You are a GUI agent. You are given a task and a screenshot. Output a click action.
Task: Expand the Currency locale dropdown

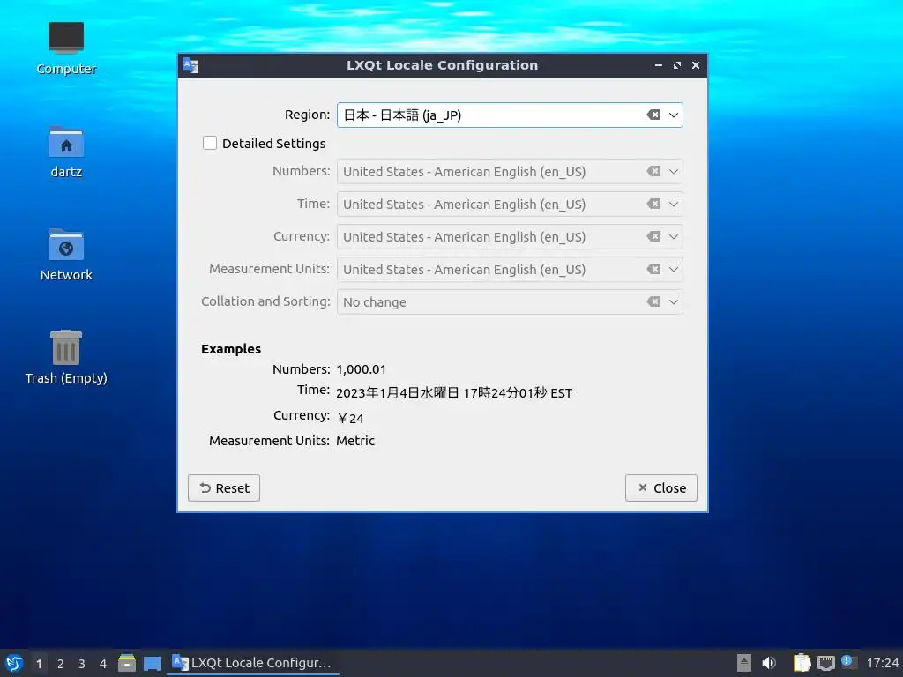673,236
